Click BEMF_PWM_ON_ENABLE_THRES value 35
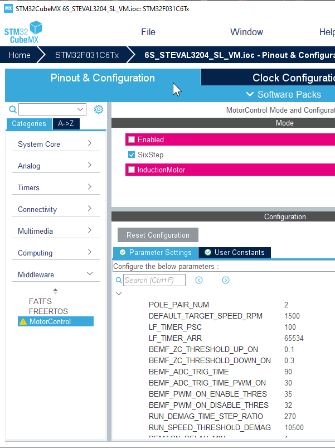335x448 pixels. pos(288,394)
